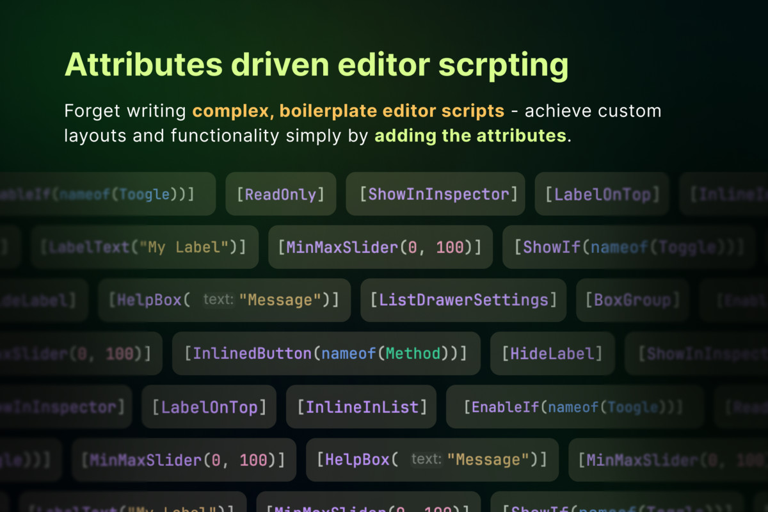The height and width of the screenshot is (512, 768).
Task: Select the [BoxGroup] attribute chip
Action: coord(633,300)
